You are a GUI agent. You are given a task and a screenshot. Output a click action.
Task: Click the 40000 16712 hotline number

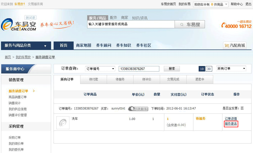pyautogui.click(x=238, y=26)
